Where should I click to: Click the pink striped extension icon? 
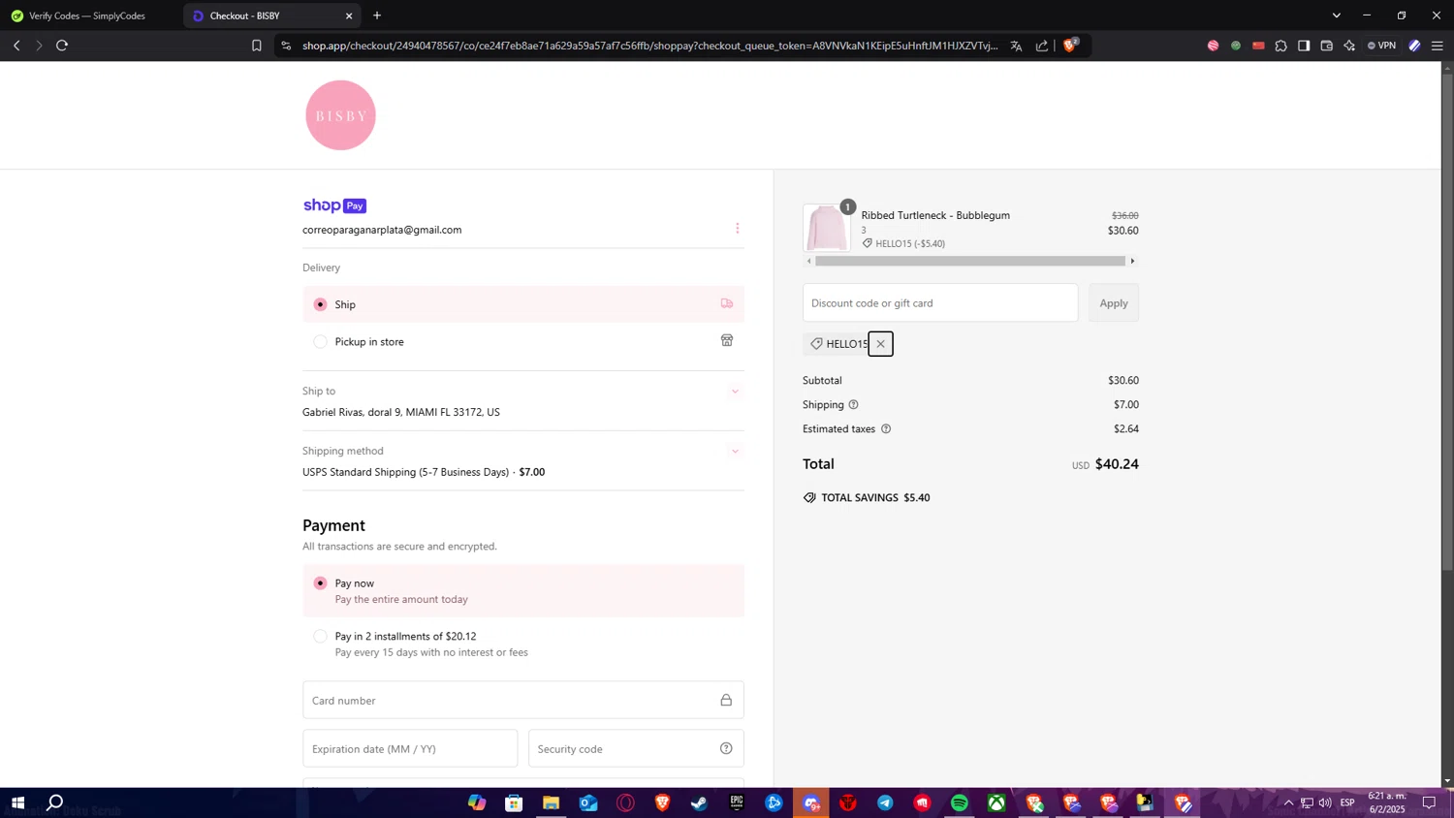coord(1213,46)
